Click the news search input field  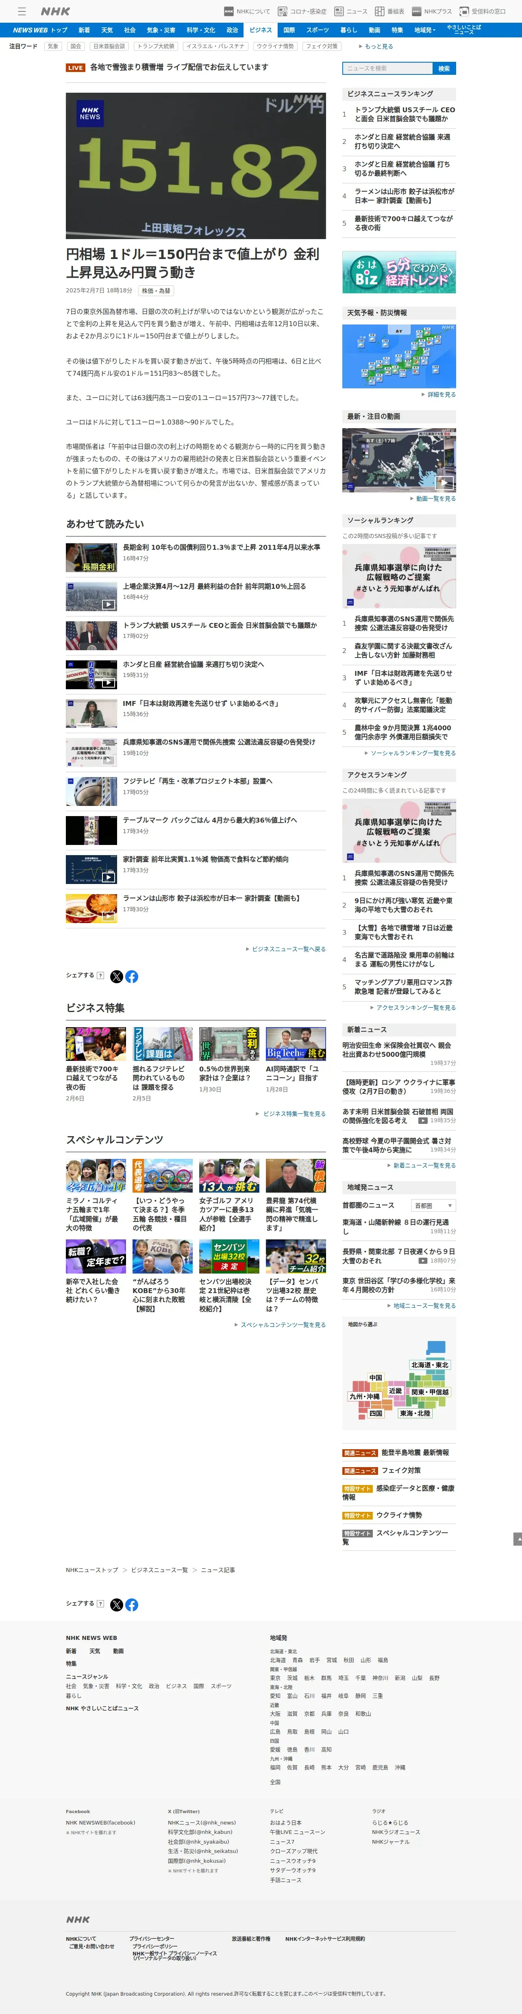[387, 69]
